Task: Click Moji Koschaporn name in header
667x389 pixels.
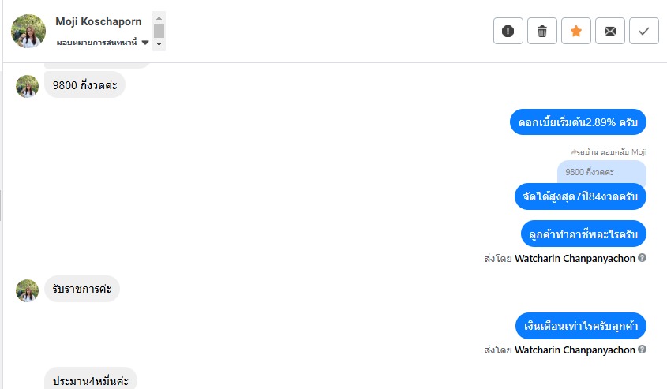Action: [99, 21]
